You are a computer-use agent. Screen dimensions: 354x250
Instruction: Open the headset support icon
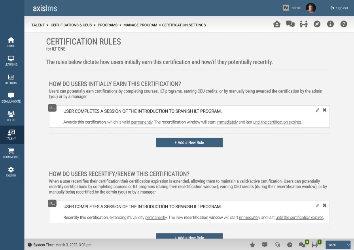pyautogui.click(x=277, y=245)
